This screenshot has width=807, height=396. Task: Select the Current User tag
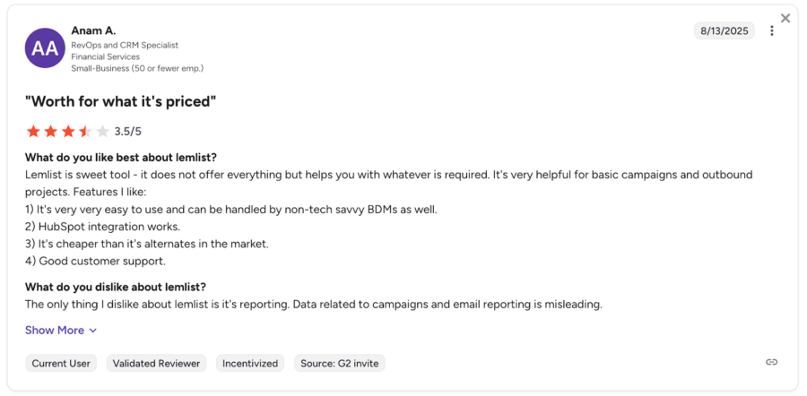(62, 363)
